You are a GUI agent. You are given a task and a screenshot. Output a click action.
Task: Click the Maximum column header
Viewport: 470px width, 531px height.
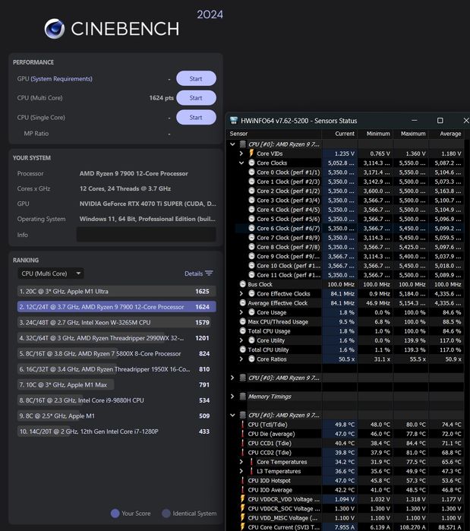(x=411, y=134)
